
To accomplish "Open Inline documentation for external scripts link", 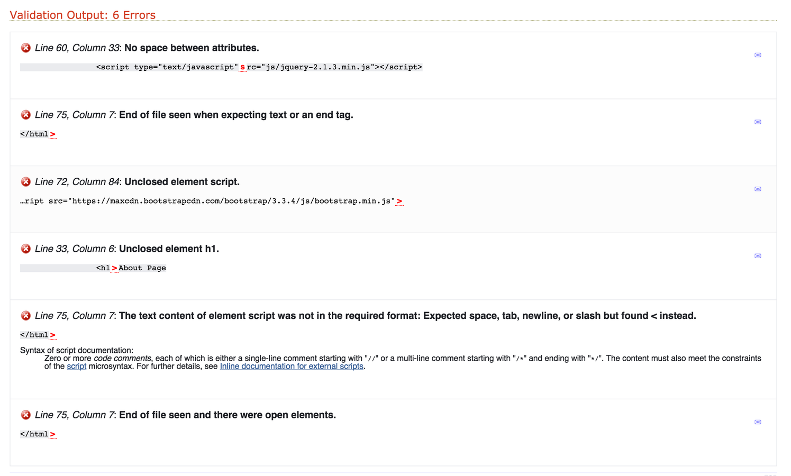I will [x=292, y=366].
